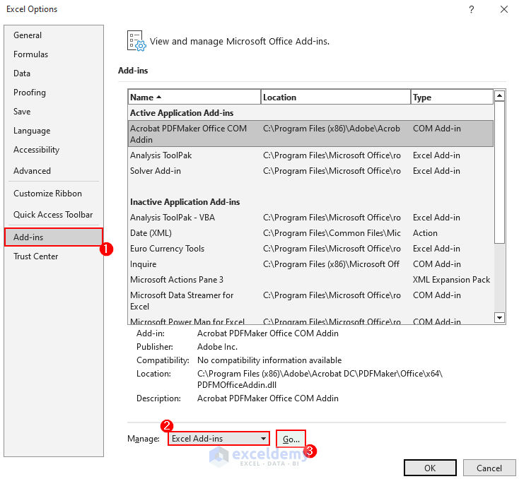519x479 pixels.
Task: Select the Inquire add-in row
Action: point(310,264)
